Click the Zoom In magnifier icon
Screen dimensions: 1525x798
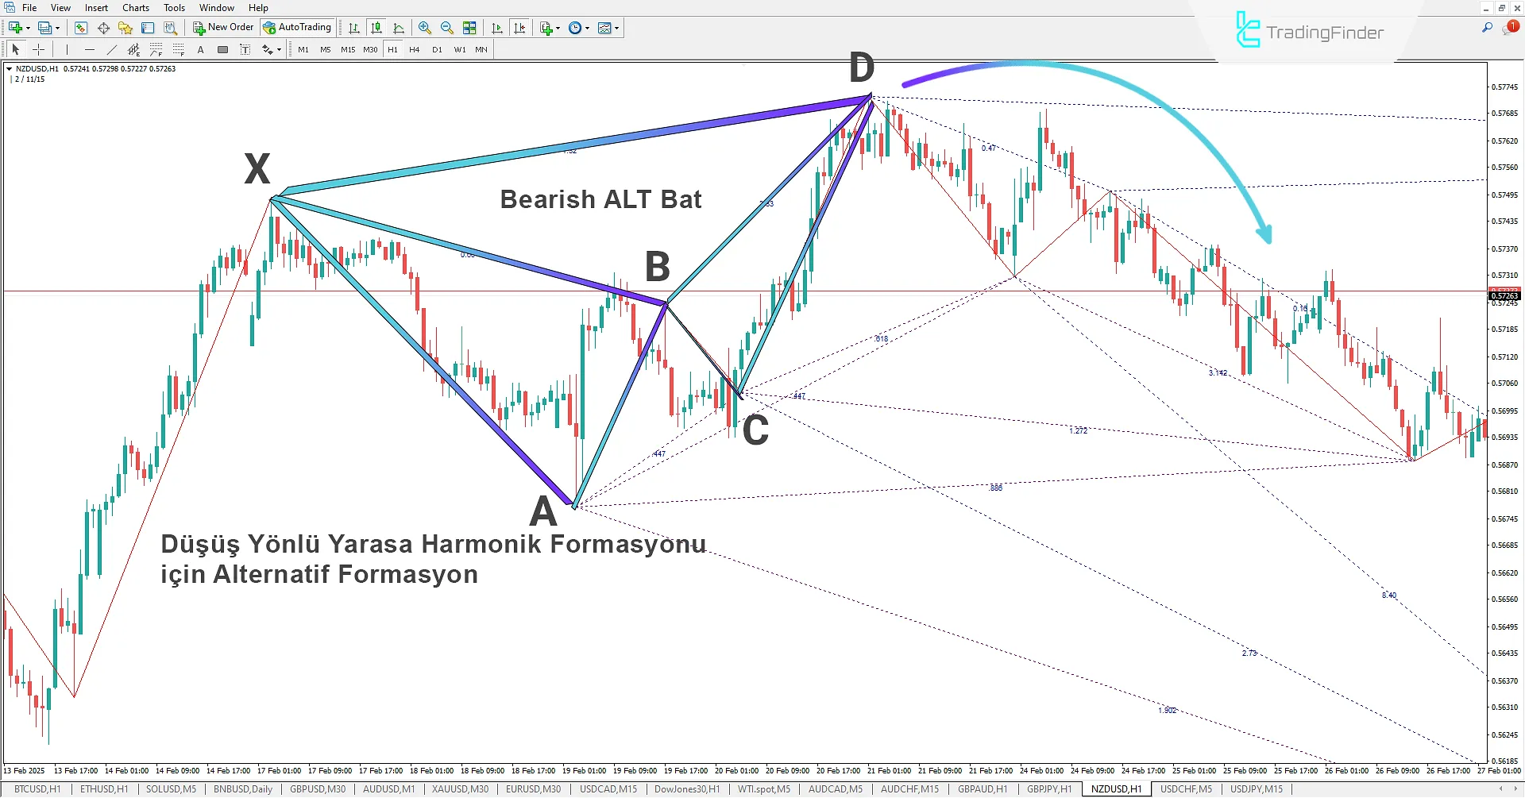(425, 28)
